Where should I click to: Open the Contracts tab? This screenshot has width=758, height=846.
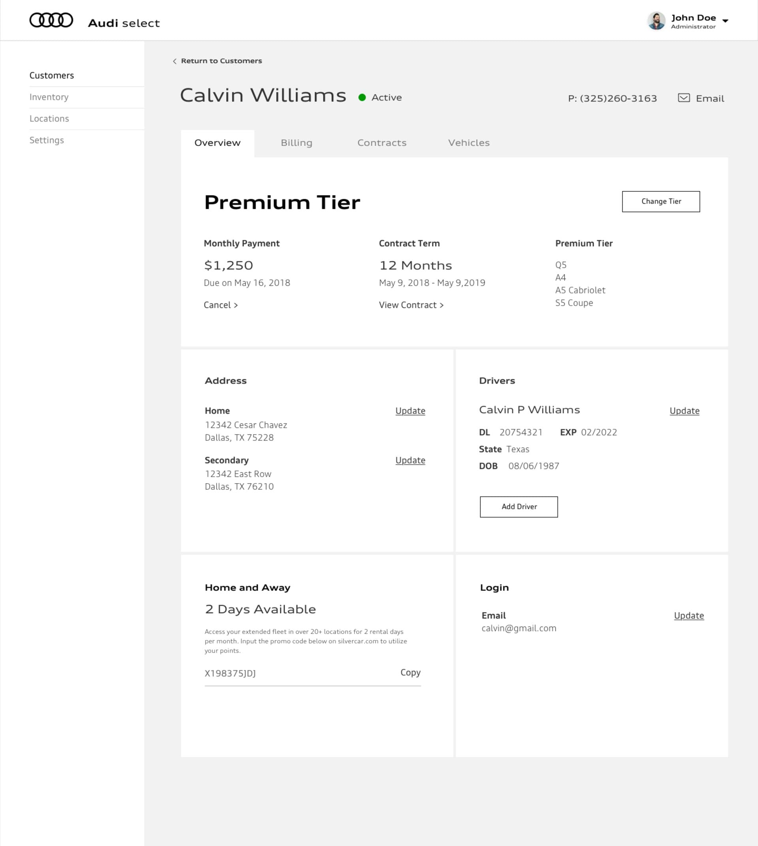pyautogui.click(x=381, y=143)
